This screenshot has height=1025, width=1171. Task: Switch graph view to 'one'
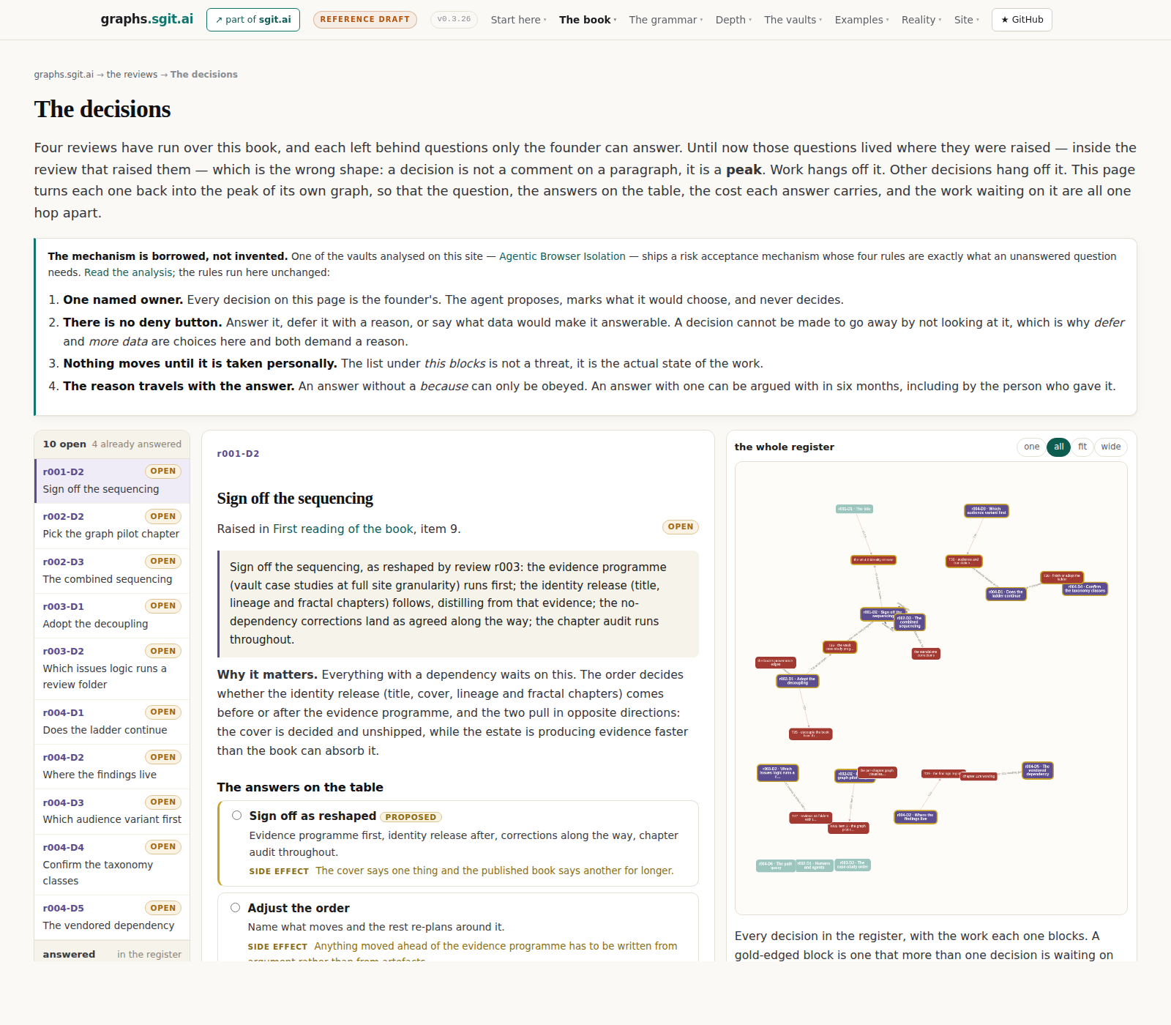1032,447
